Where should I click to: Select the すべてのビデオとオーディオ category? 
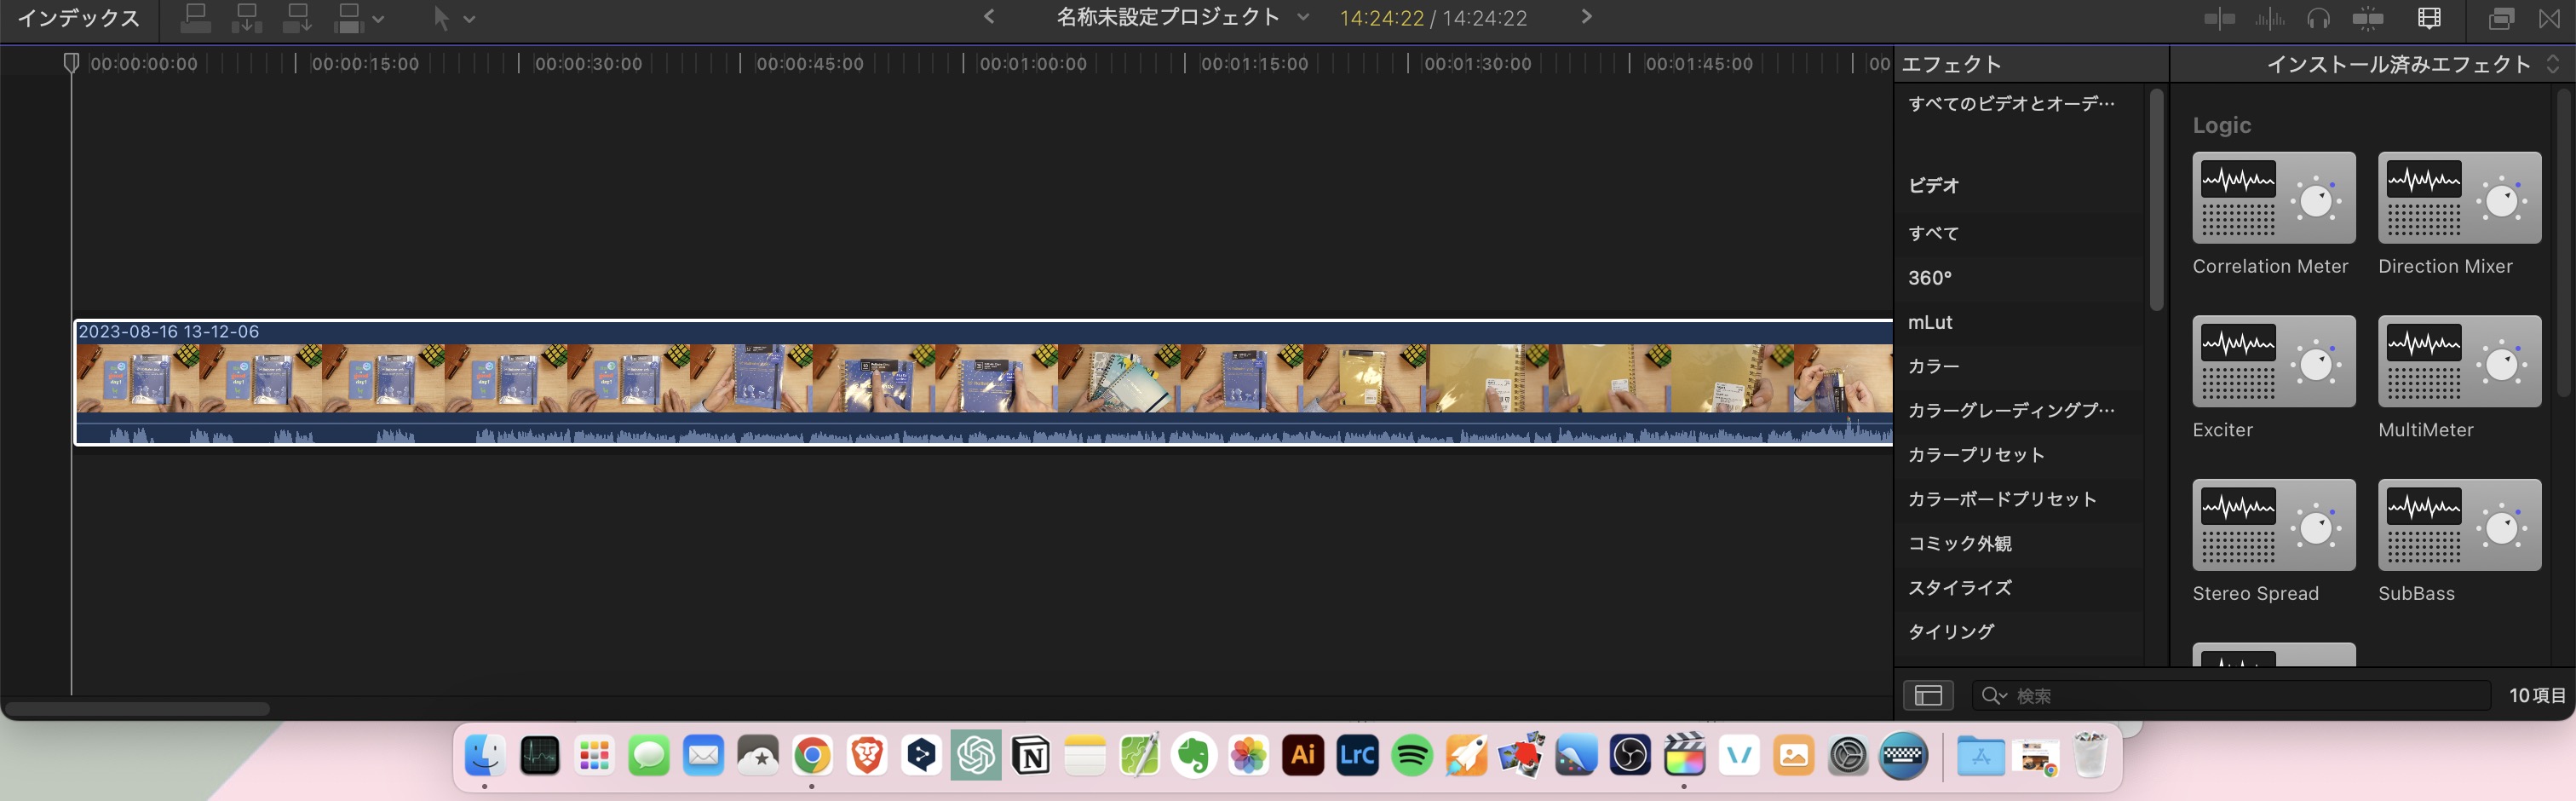coord(2012,103)
